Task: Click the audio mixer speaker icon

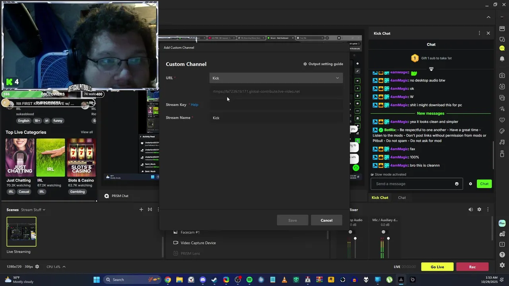Action: pyautogui.click(x=470, y=209)
